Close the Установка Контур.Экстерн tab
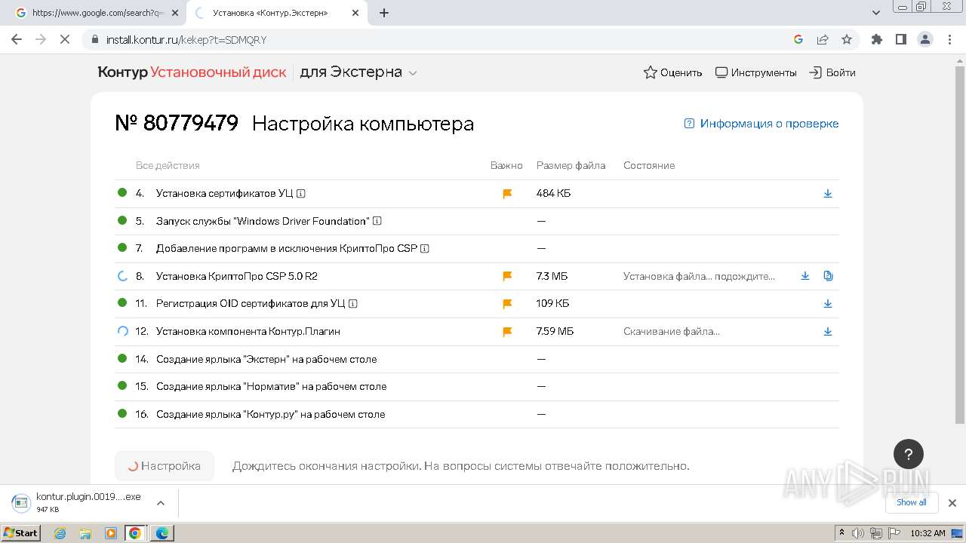Screen dimensions: 966x543 tap(355, 13)
